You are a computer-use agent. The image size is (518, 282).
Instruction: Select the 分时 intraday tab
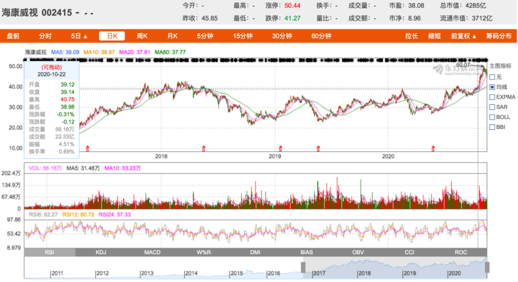(45, 36)
